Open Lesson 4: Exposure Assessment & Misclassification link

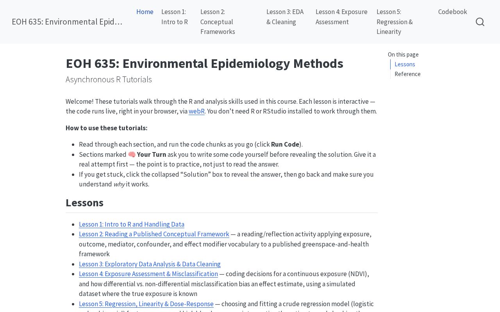tap(148, 274)
